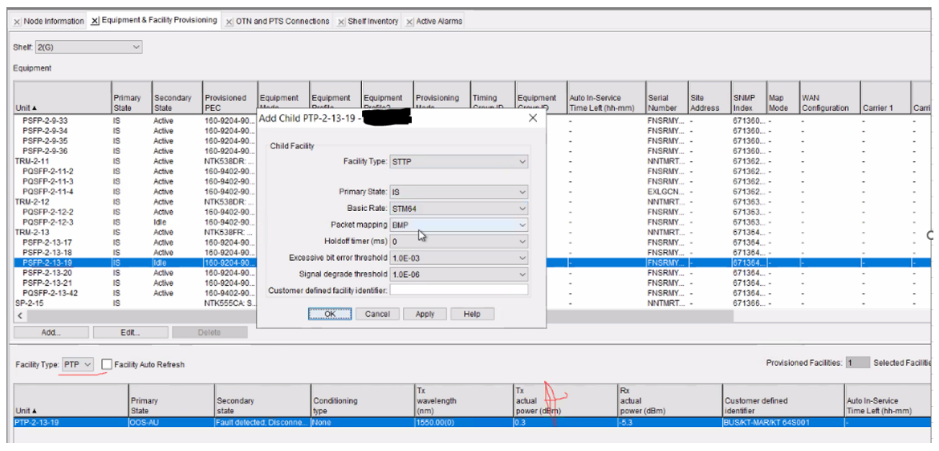Viewport: 939px width, 451px height.
Task: Click the BUS/KT-MAR/KT 64S001 identifier cell
Action: pos(782,422)
